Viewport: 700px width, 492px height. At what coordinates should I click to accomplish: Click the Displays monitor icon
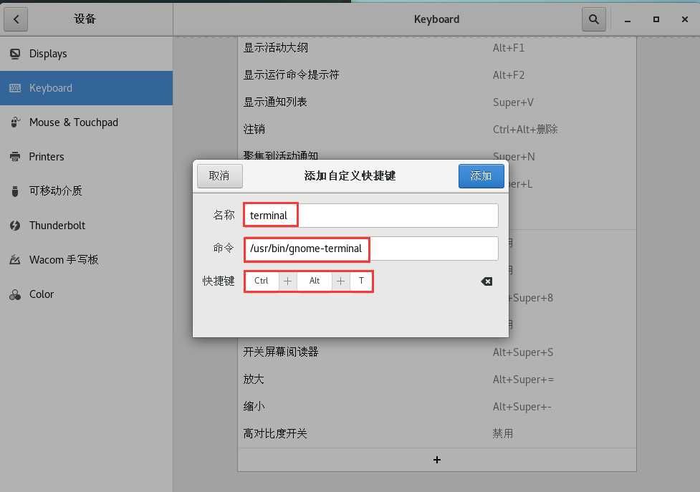15,54
